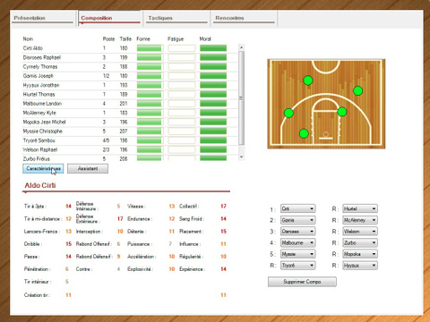This screenshot has height=322, width=430.
Task: Click scroll-down arrow of player list
Action: tap(242, 157)
